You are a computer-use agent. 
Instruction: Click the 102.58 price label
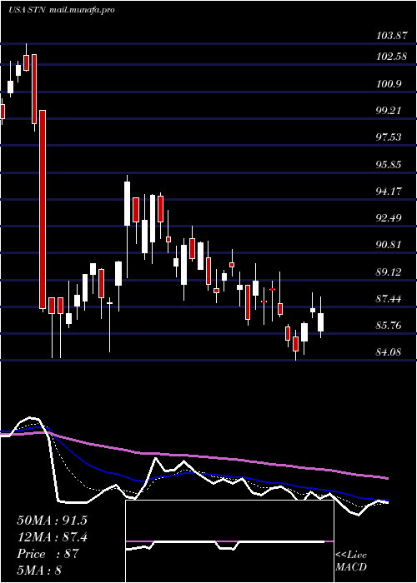pyautogui.click(x=391, y=57)
